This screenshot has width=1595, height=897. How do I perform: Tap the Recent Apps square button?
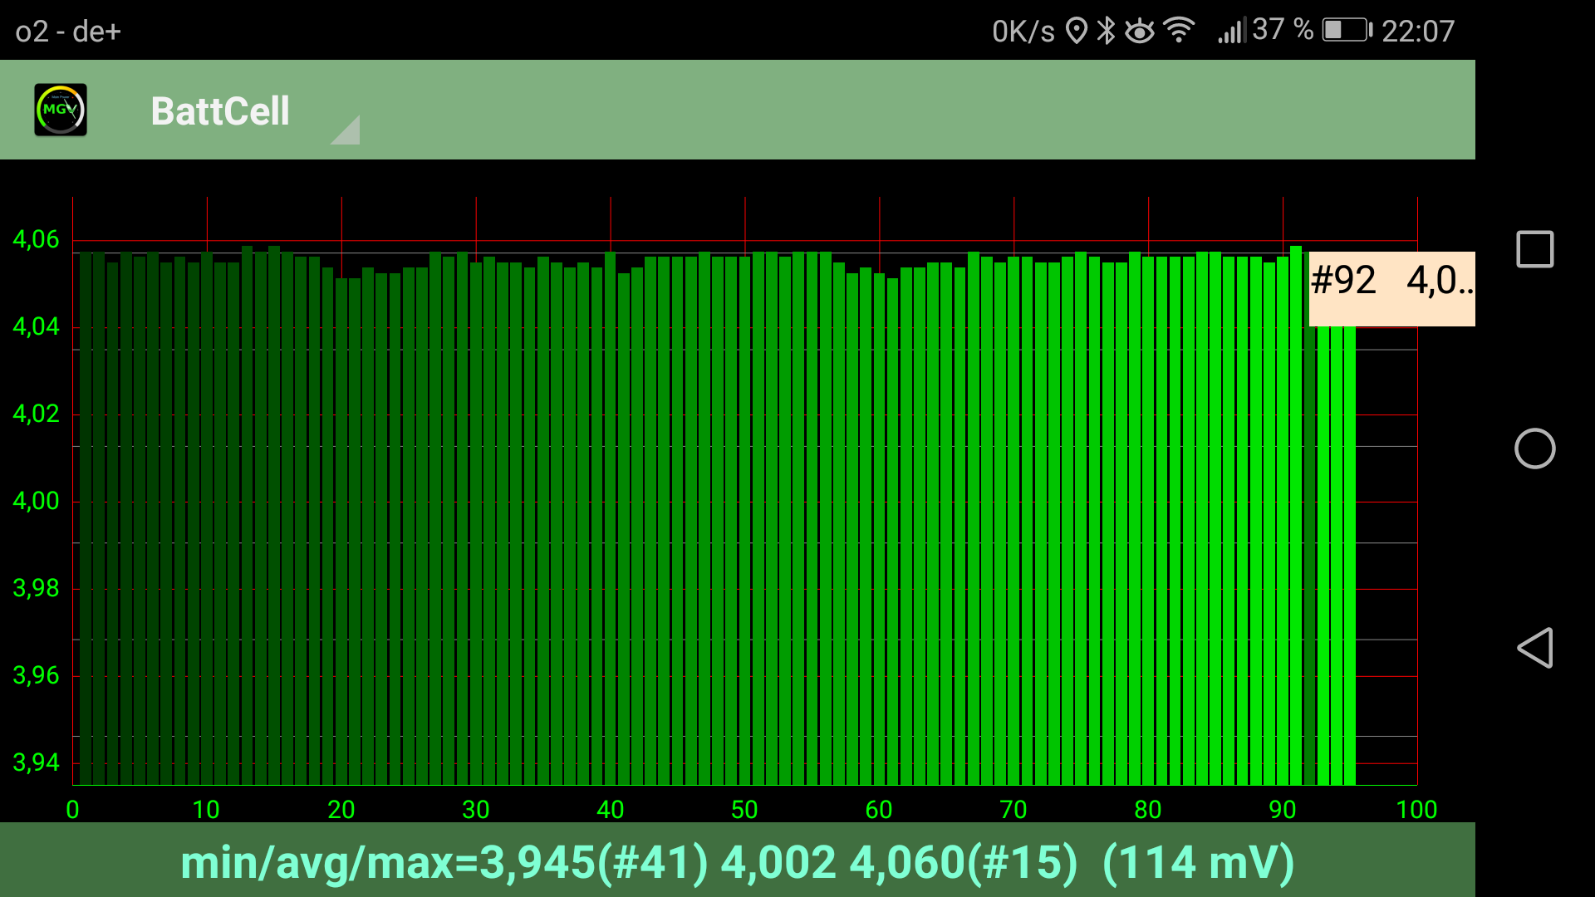tap(1535, 248)
